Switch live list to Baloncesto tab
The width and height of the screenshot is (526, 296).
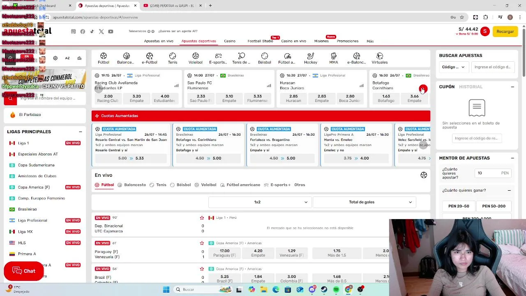click(132, 185)
